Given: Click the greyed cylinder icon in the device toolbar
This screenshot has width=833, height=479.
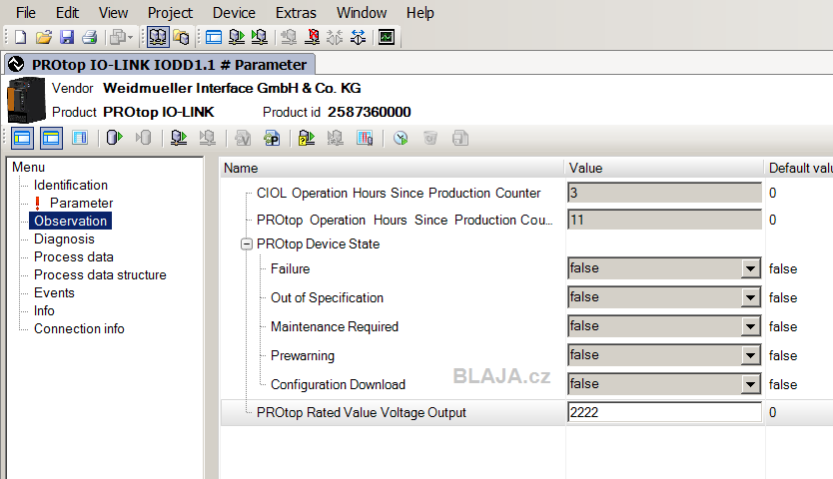Looking at the screenshot, I should [x=143, y=138].
